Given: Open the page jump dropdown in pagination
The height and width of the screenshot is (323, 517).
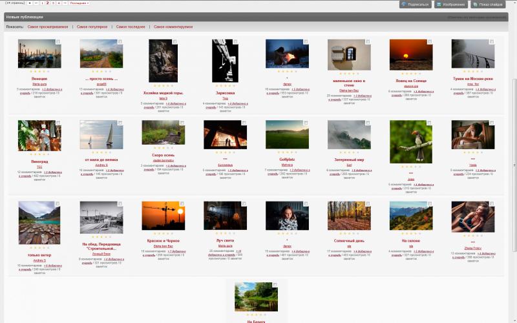Looking at the screenshot, I should (x=29, y=3).
